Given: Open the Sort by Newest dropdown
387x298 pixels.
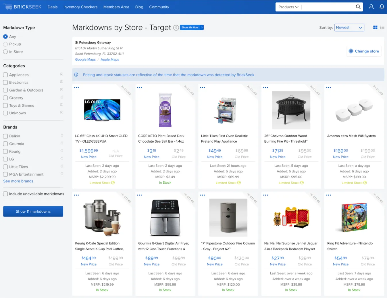Looking at the screenshot, I should tap(349, 27).
